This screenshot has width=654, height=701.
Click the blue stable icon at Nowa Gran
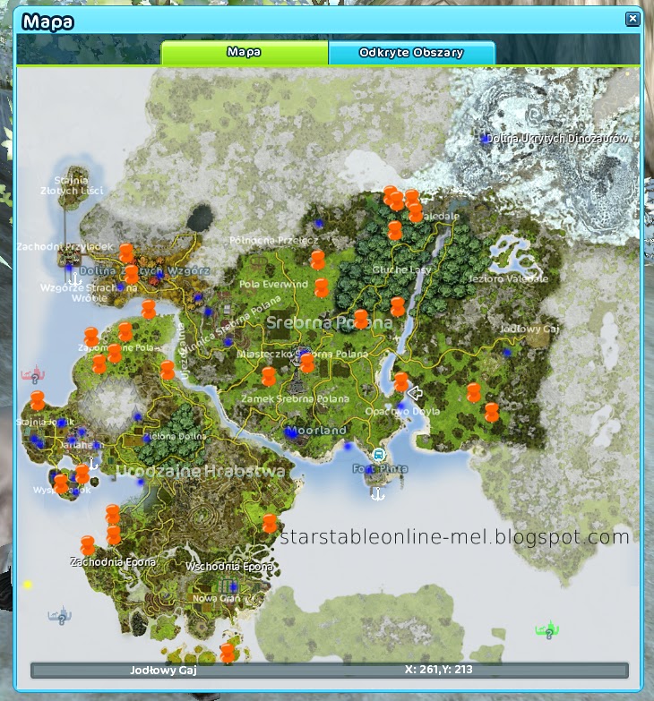(231, 586)
